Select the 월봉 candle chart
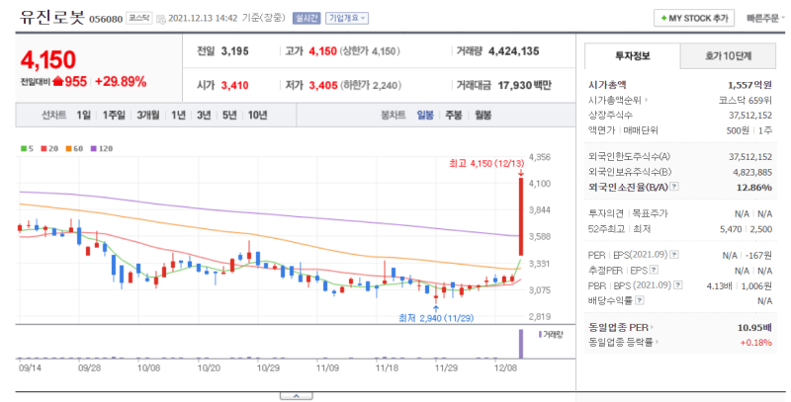Screen dimensions: 791x402 coord(483,116)
